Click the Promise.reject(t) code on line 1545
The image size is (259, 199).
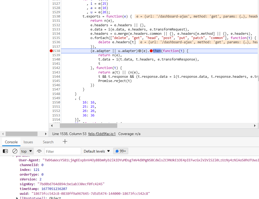pos(115,81)
